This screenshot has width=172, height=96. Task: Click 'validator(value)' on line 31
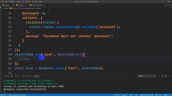pos(41,22)
